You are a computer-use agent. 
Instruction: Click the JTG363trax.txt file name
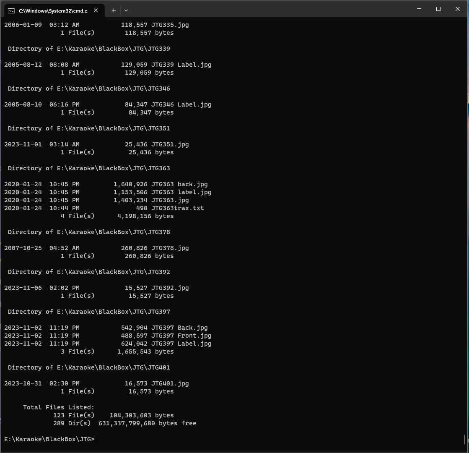[177, 208]
